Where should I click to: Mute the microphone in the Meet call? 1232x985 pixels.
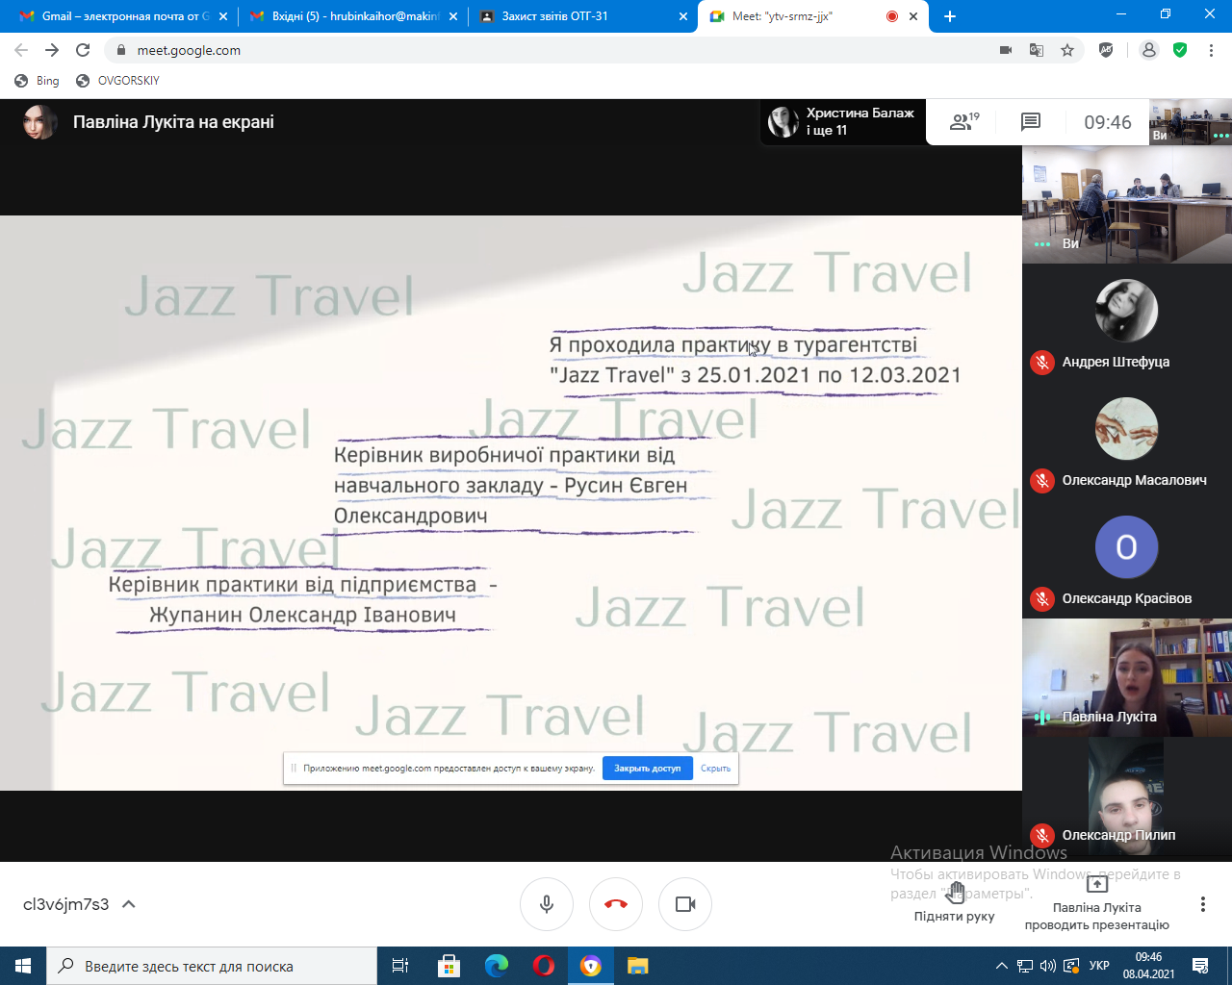pos(547,904)
